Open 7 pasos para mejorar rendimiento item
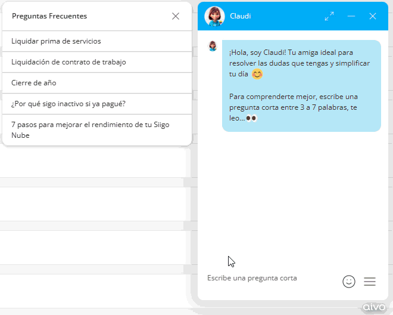This screenshot has width=393, height=315. click(x=97, y=130)
